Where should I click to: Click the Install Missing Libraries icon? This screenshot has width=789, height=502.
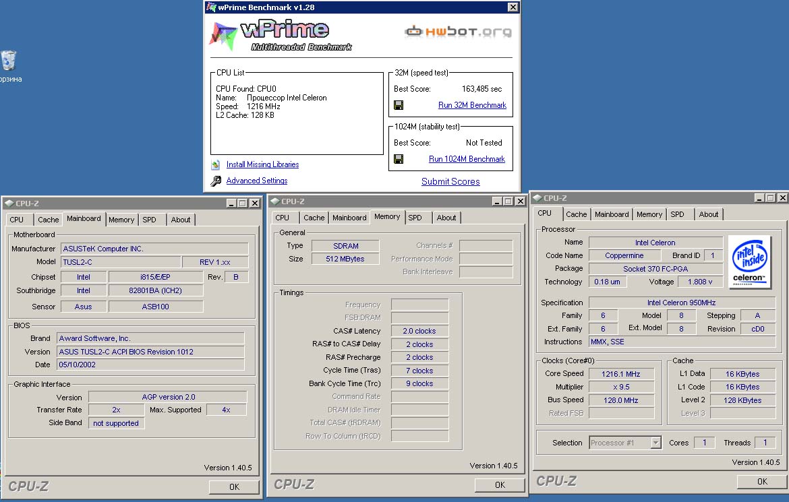216,164
